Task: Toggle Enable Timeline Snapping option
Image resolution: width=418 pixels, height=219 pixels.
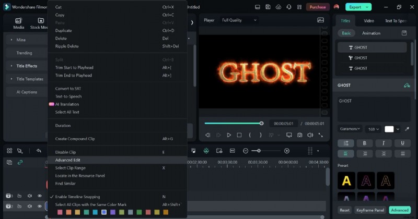Action: click(x=77, y=197)
